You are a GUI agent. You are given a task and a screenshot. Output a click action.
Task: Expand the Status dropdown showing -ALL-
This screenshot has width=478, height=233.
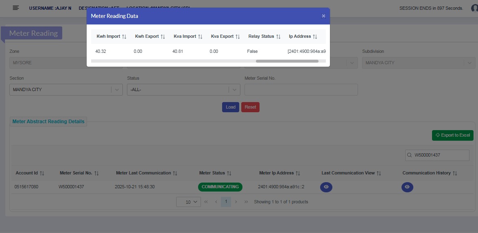183,90
